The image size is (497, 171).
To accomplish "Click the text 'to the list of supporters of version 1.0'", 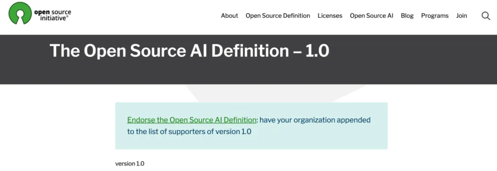I will [189, 132].
